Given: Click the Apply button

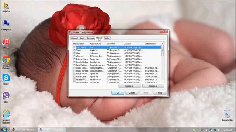Looking at the screenshot, I should coord(146,93).
